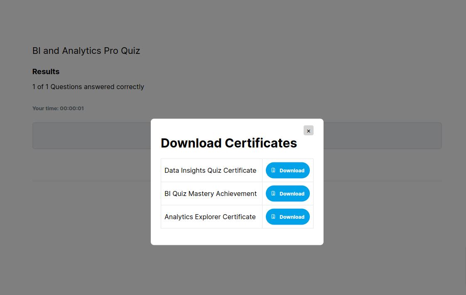Click download icon for BI Quiz Mastery Achievement

click(x=273, y=193)
